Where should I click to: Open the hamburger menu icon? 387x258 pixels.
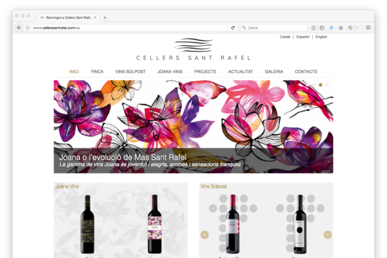368,28
